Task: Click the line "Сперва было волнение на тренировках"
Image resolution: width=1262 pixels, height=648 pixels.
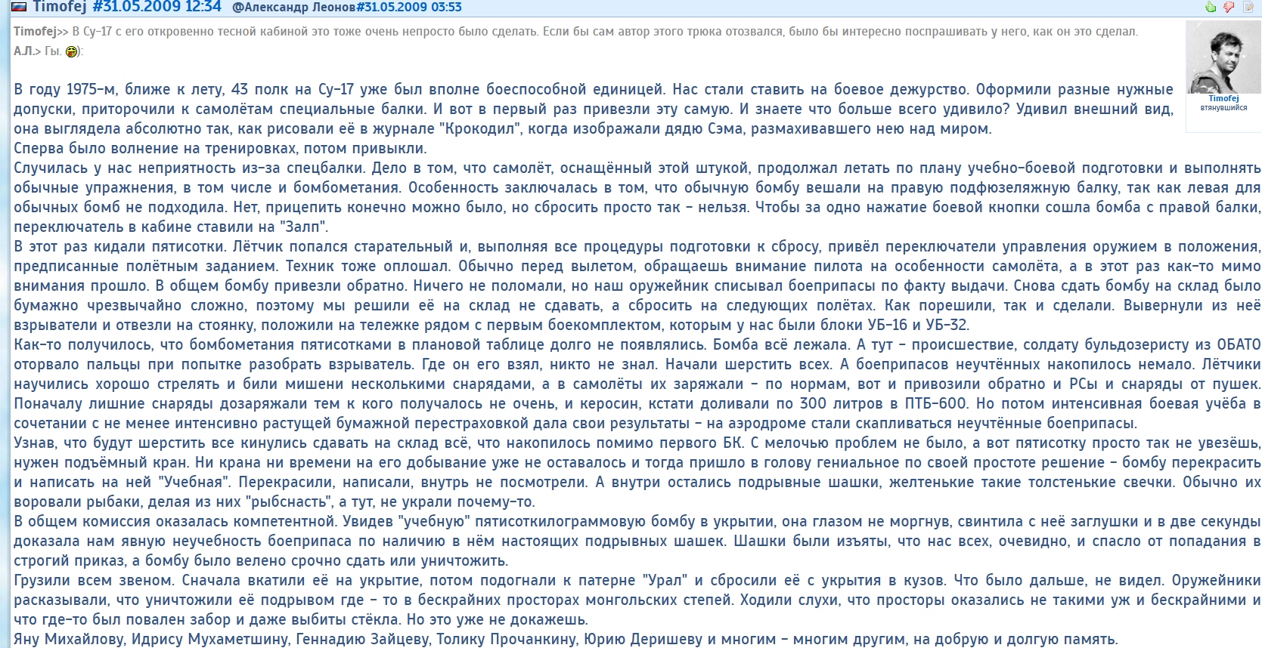Action: pyautogui.click(x=220, y=148)
